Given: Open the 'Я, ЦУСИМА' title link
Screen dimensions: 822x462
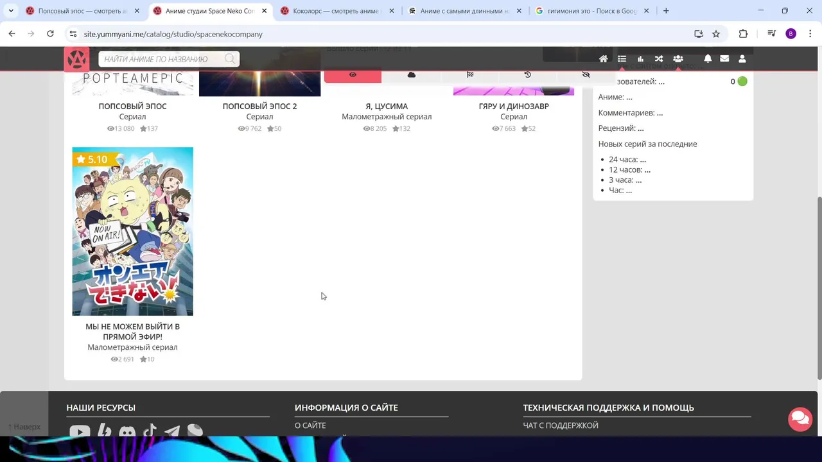Looking at the screenshot, I should (387, 106).
